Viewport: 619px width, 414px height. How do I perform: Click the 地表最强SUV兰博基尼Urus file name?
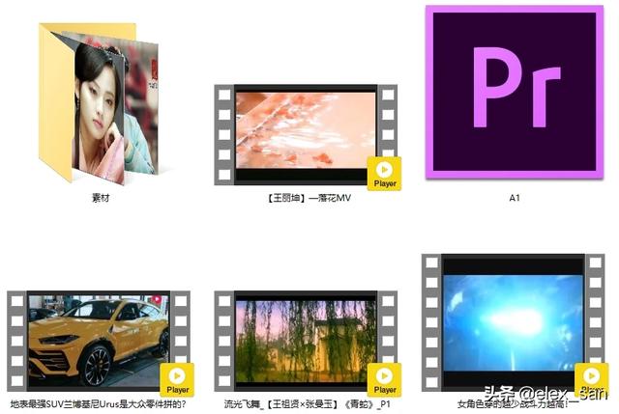[98, 404]
